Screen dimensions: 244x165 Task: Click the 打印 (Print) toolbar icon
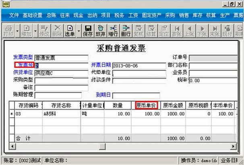click(x=8, y=31)
